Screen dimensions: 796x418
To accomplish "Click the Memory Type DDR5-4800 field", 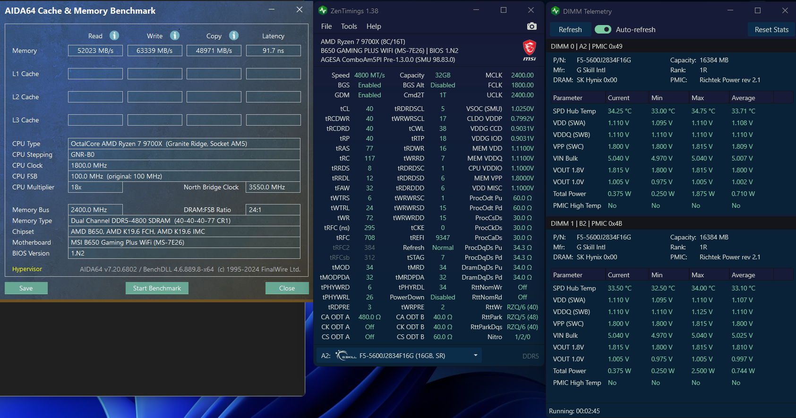I will 184,221.
